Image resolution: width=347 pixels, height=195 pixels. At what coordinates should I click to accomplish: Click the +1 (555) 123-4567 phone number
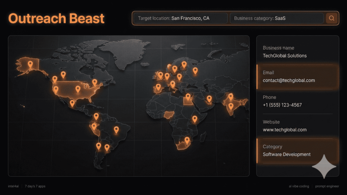(x=282, y=105)
